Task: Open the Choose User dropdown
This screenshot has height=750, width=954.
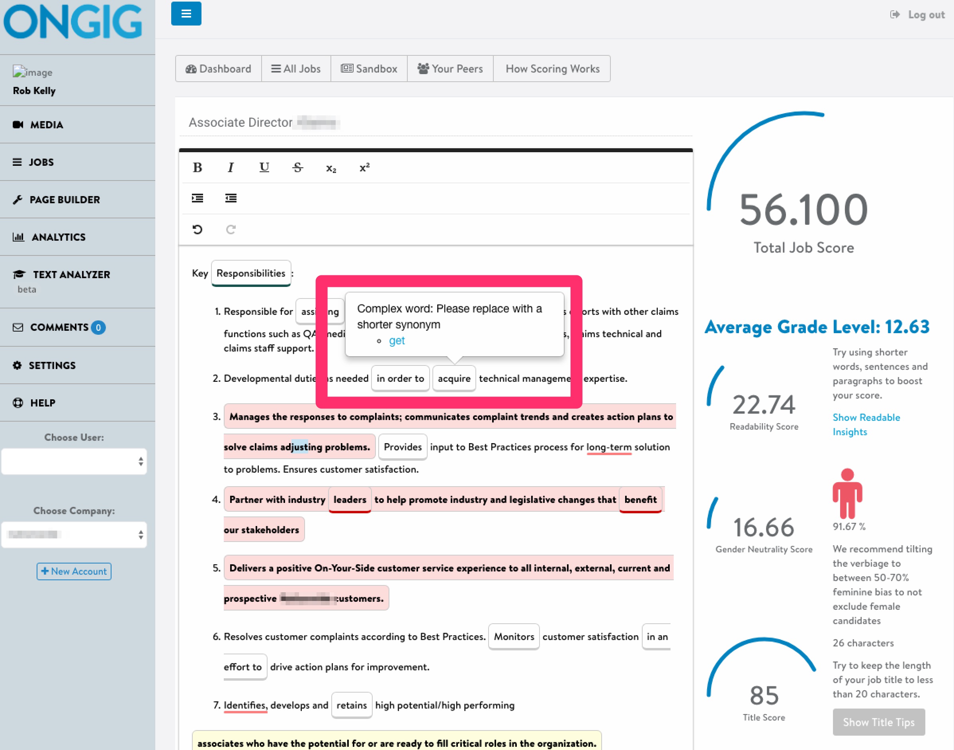Action: pos(74,461)
